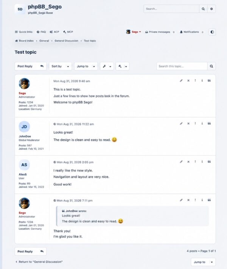Open the Quick links menu

23,32
